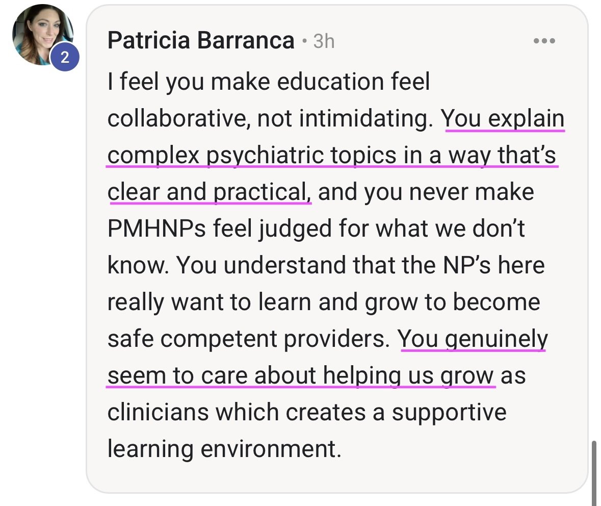
Task: Click the closing words "learning environment."
Action: 224,449
